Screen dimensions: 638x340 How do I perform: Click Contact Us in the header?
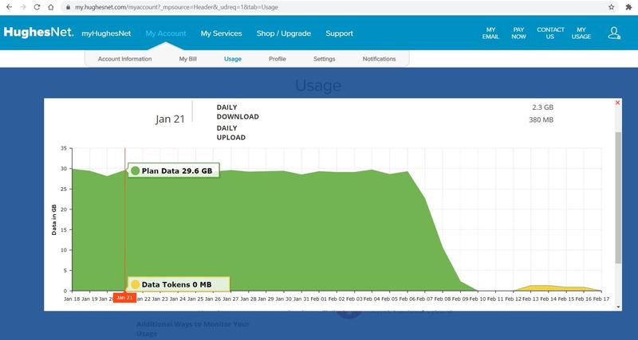click(x=550, y=33)
